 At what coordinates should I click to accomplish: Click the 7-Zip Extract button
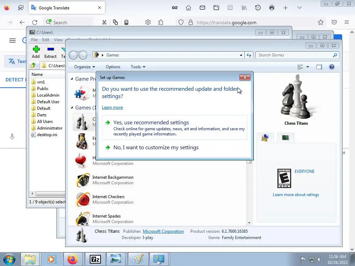51,52
